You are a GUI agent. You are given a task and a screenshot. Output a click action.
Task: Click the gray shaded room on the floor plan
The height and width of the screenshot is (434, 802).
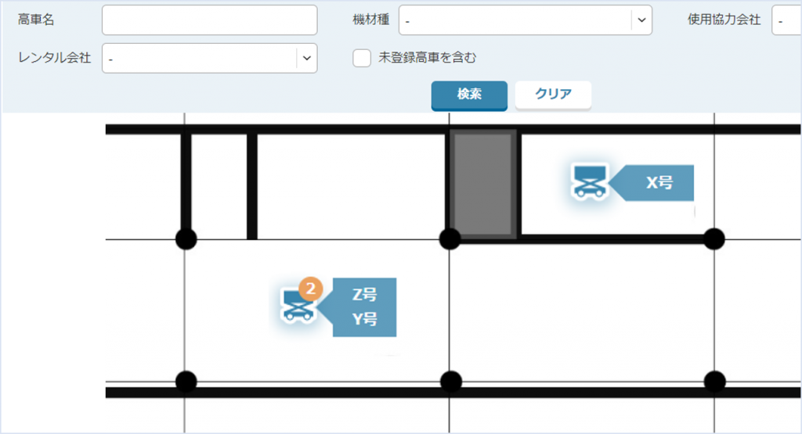click(x=483, y=184)
